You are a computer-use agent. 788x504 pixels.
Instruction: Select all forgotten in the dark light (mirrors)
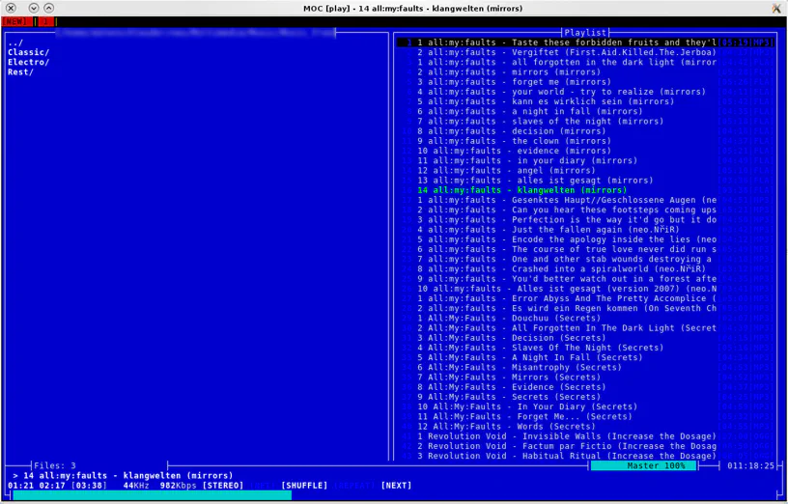[x=585, y=63]
